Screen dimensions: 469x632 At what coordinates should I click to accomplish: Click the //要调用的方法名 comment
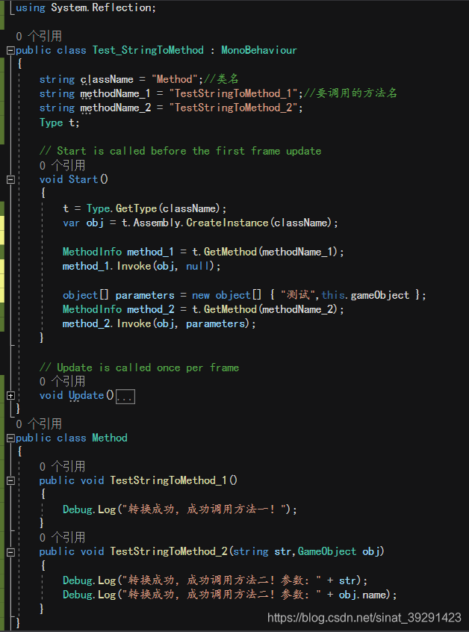click(350, 93)
